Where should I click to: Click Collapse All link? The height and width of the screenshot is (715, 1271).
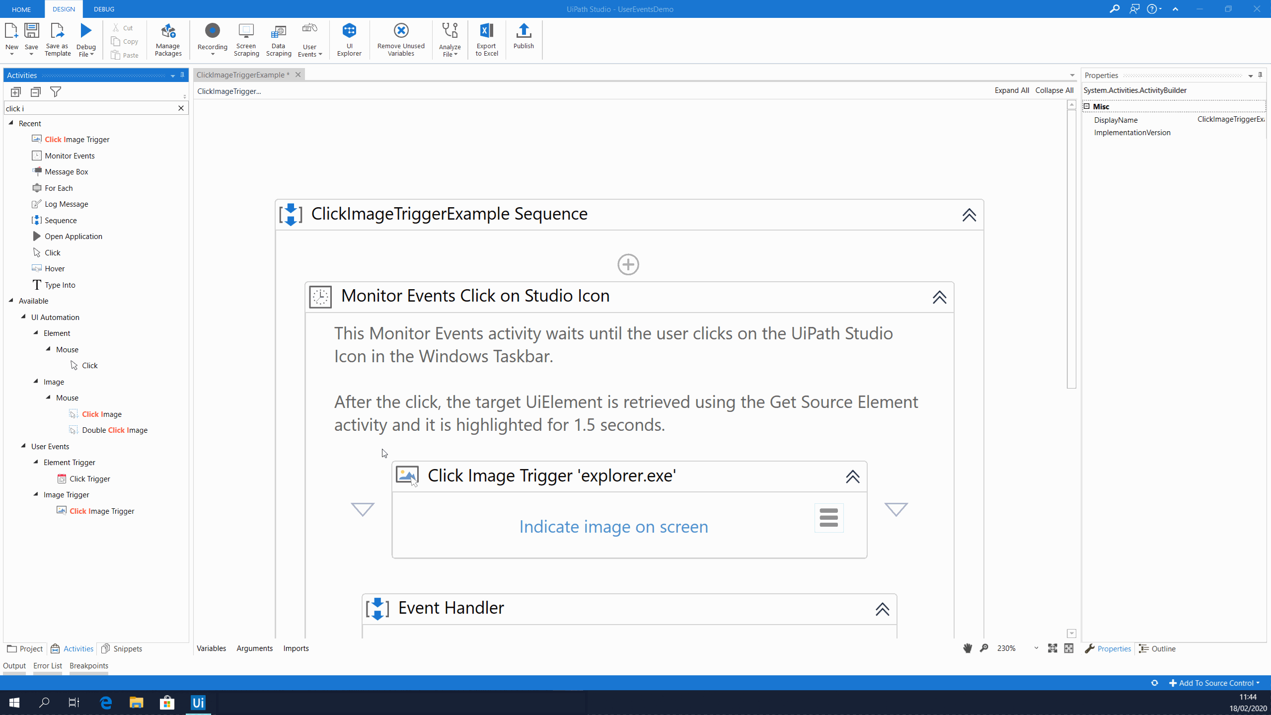tap(1054, 90)
